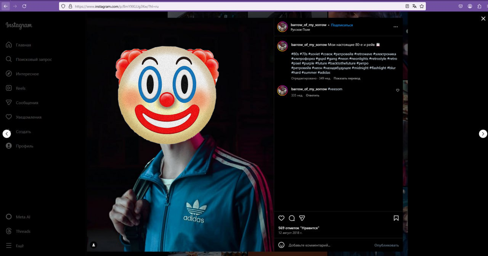Viewport: 488px width, 256px height.
Task: Click the Подписаться follow link
Action: point(342,25)
